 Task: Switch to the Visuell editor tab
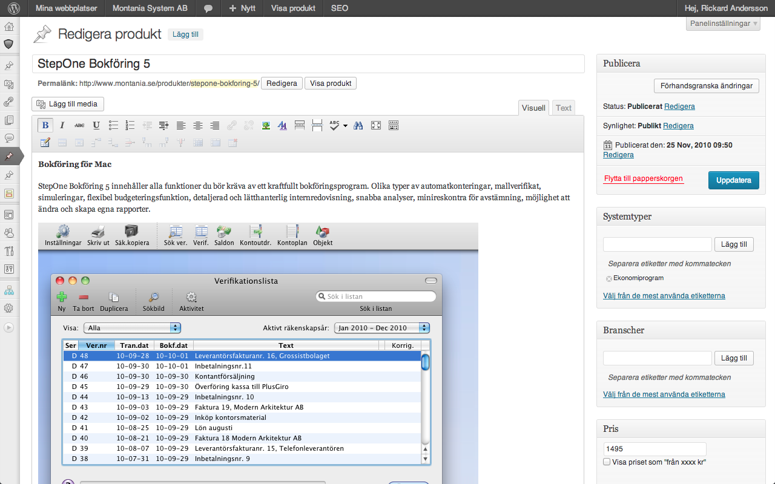pos(533,108)
